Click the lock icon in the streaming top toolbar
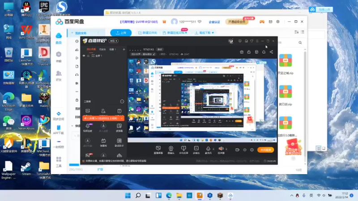The image size is (358, 201). pos(249,52)
